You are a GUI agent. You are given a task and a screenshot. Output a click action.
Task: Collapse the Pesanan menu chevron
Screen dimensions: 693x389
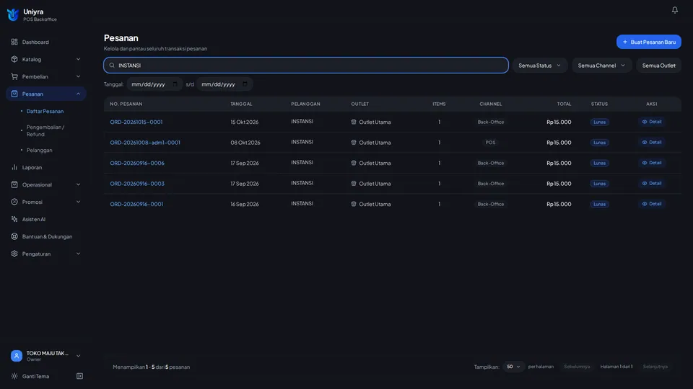(x=78, y=94)
